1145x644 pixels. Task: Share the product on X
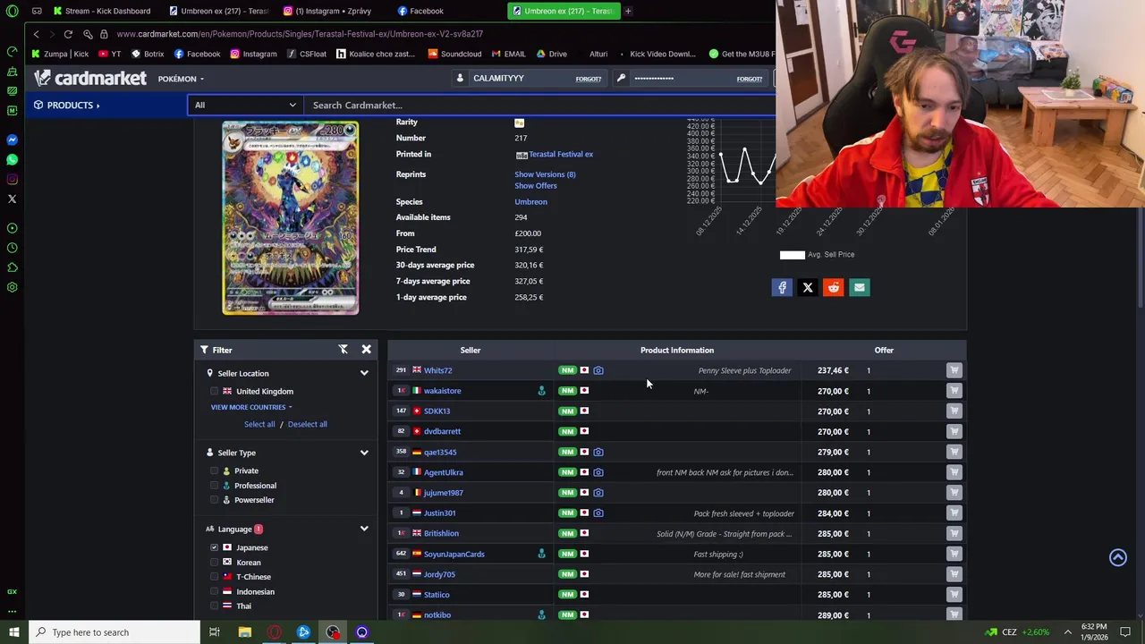click(808, 287)
